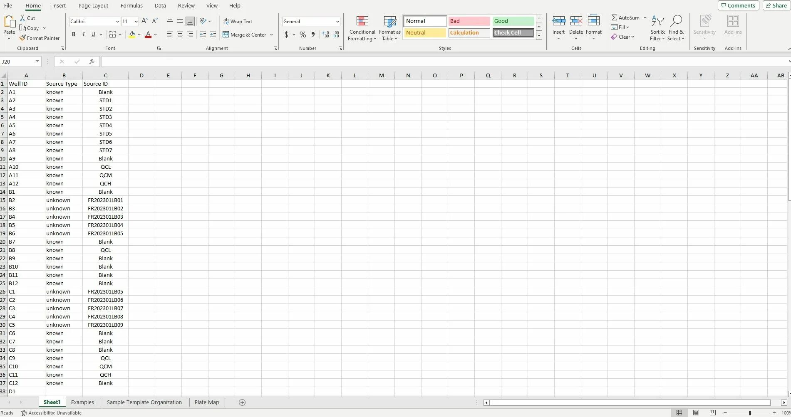Apply the Good cell style
Viewport: 791px width, 417px height.
513,21
